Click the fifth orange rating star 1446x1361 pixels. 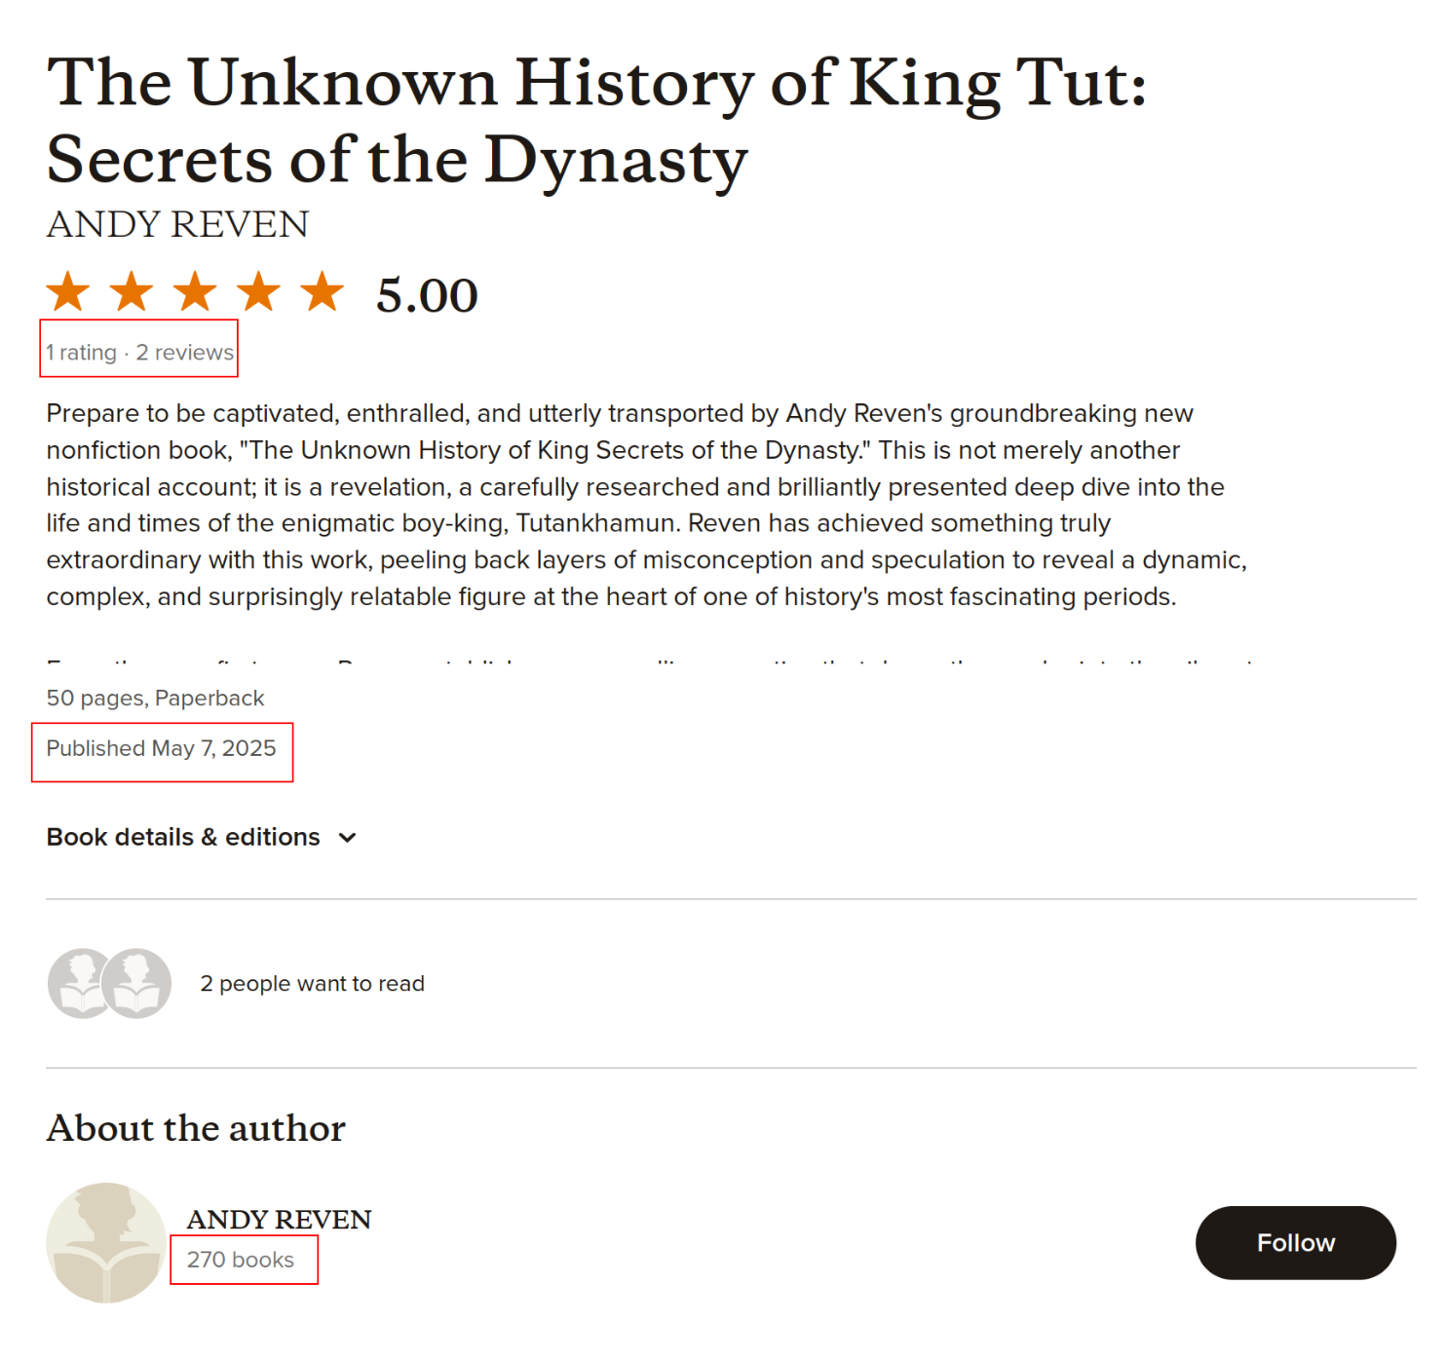click(x=323, y=292)
